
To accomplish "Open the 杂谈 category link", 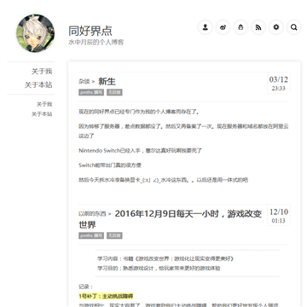I will pyautogui.click(x=84, y=82).
